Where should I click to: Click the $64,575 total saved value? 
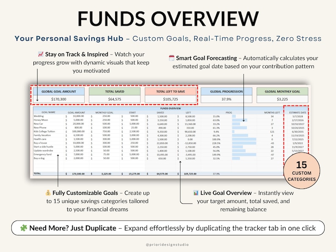tap(115, 99)
